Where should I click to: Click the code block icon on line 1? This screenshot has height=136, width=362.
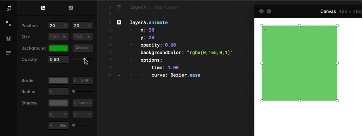pos(119,7)
